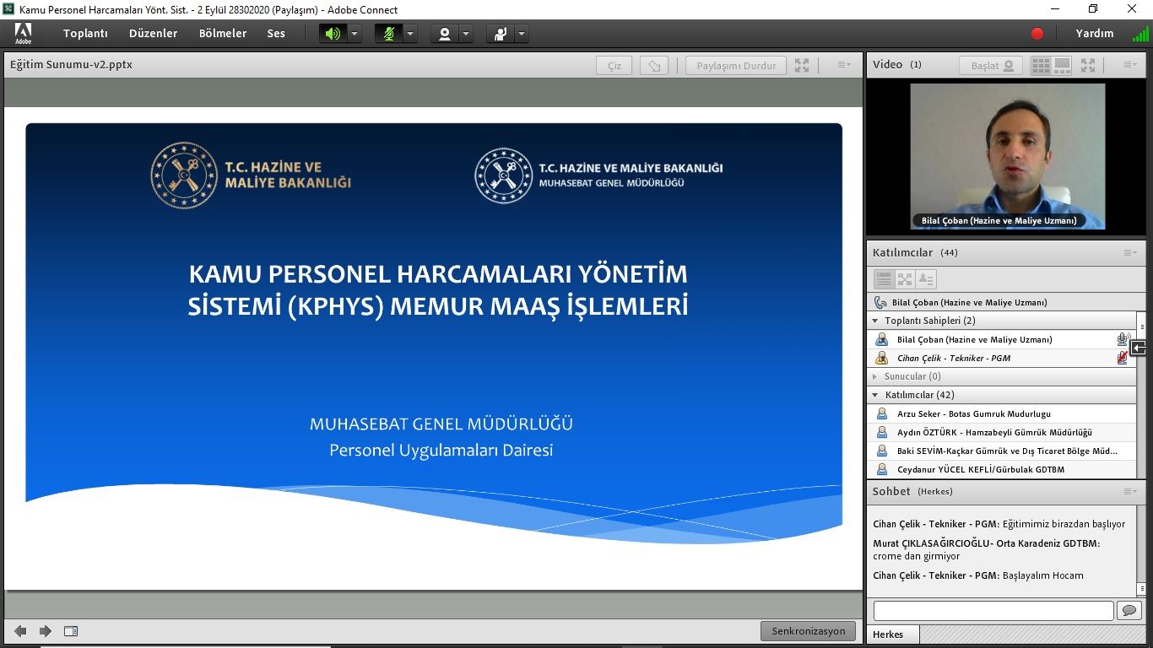Select participant Aydın ÖZTÜRK - Hamzabeyli
The image size is (1153, 648).
coord(1002,433)
